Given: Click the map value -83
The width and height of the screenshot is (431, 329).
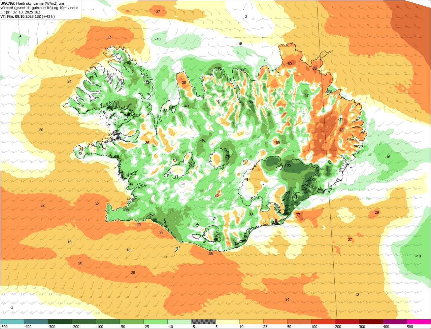Looking at the screenshot, I should (251, 102).
